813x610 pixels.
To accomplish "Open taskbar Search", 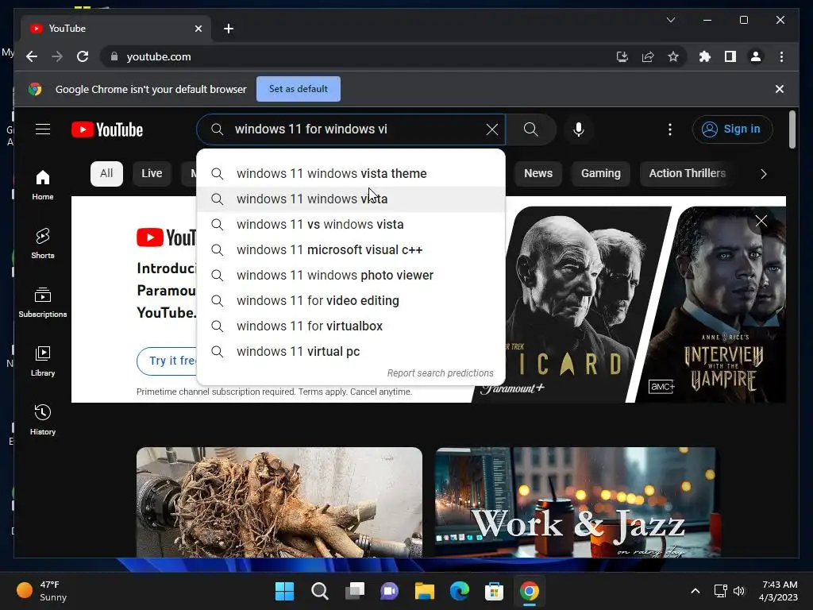I will point(319,591).
